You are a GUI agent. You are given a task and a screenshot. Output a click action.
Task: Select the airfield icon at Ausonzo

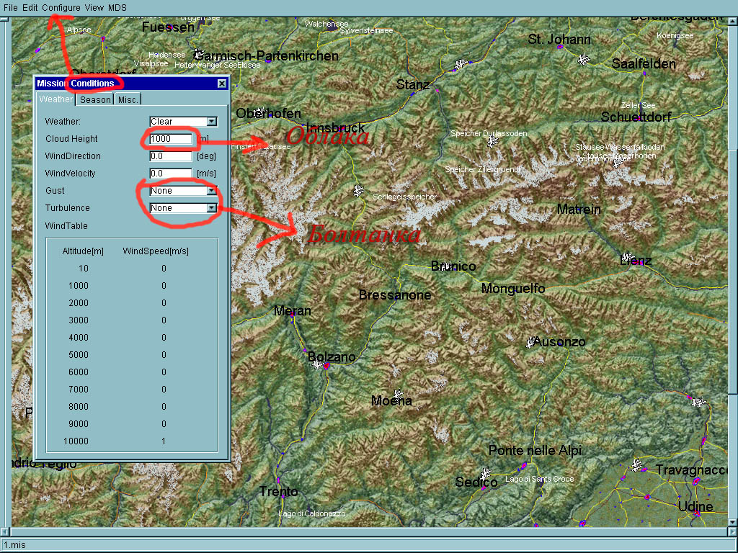(531, 343)
